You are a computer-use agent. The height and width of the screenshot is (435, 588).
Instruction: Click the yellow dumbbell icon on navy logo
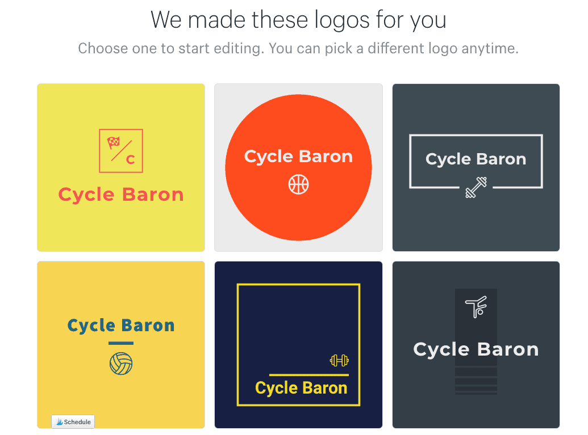[x=339, y=360]
